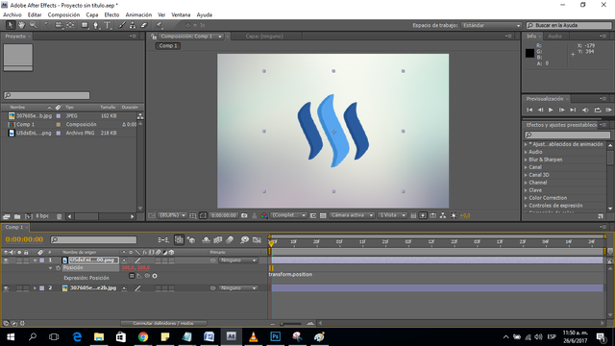Click the Comp 1 breadcrumb button
Screen dimensions: 615x346
click(x=168, y=46)
